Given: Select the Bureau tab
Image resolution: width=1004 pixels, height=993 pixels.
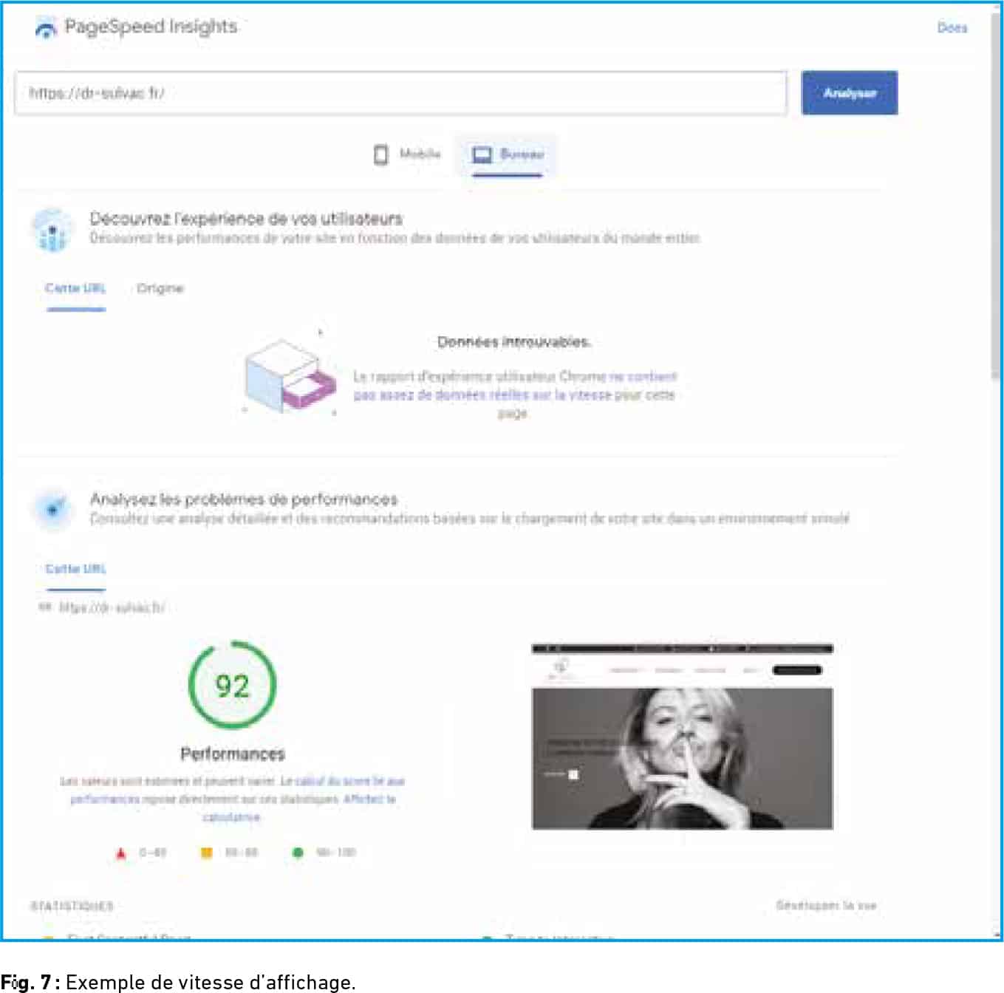Looking at the screenshot, I should (x=508, y=155).
